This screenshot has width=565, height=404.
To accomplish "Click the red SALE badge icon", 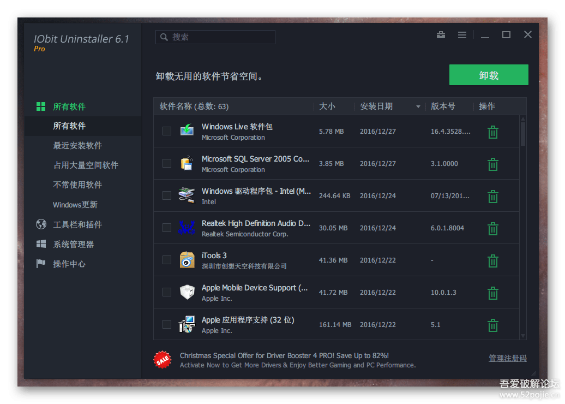I will [x=163, y=360].
